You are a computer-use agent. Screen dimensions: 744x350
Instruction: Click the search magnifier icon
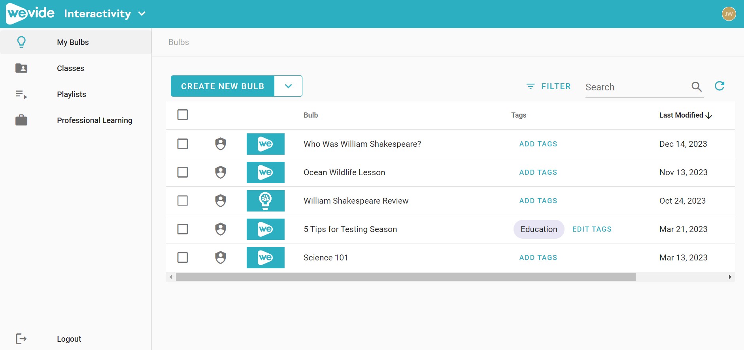point(696,87)
